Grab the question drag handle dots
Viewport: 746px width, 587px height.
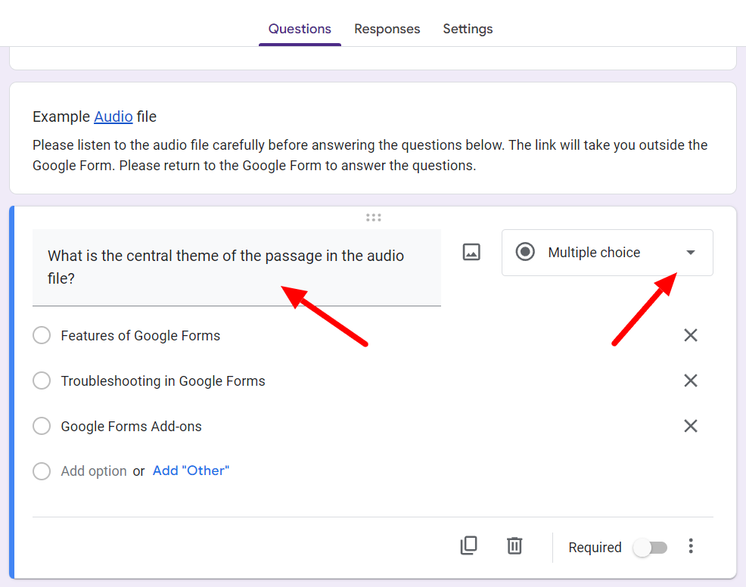coord(374,217)
